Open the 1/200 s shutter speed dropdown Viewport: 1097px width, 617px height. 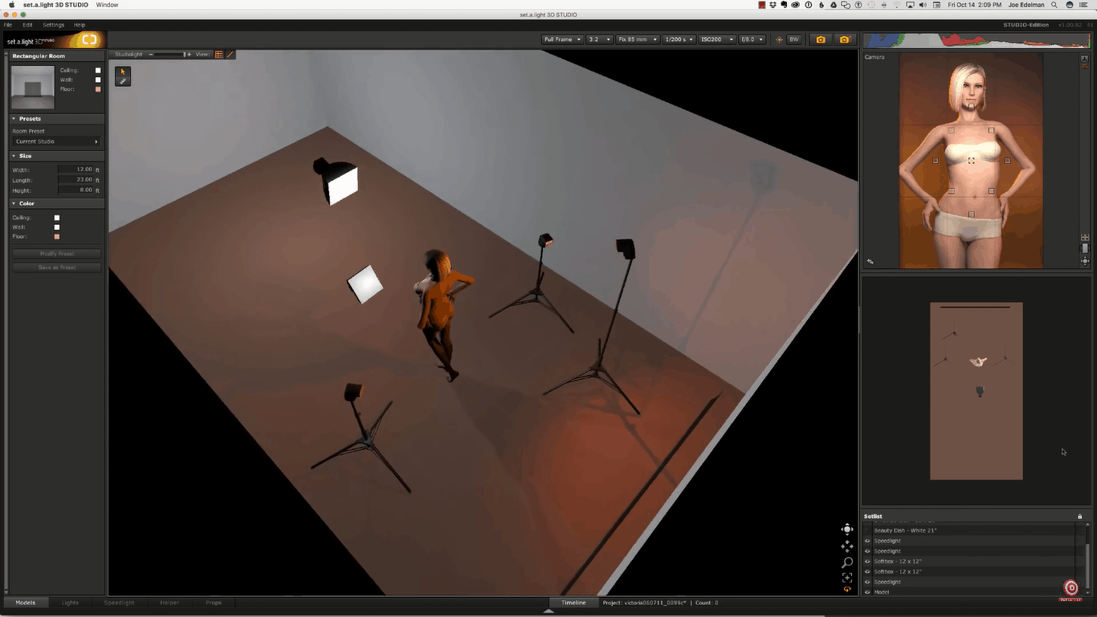click(x=679, y=39)
